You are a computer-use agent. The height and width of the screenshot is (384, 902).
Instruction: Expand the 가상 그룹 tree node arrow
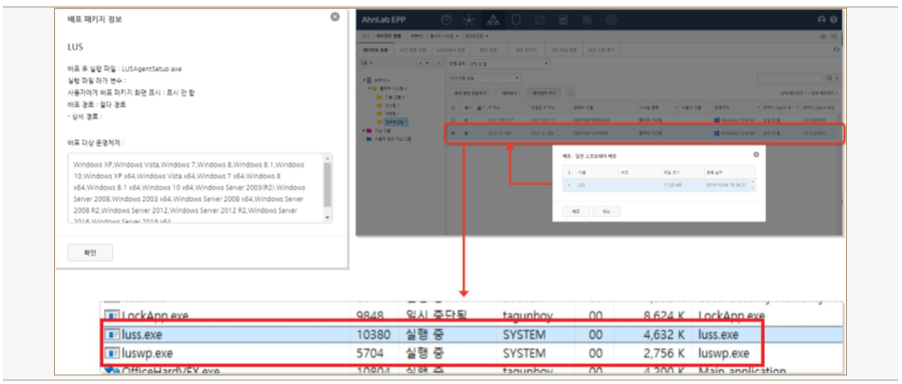click(363, 130)
